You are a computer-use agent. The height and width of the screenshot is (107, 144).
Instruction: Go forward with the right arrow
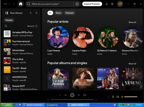14,4
